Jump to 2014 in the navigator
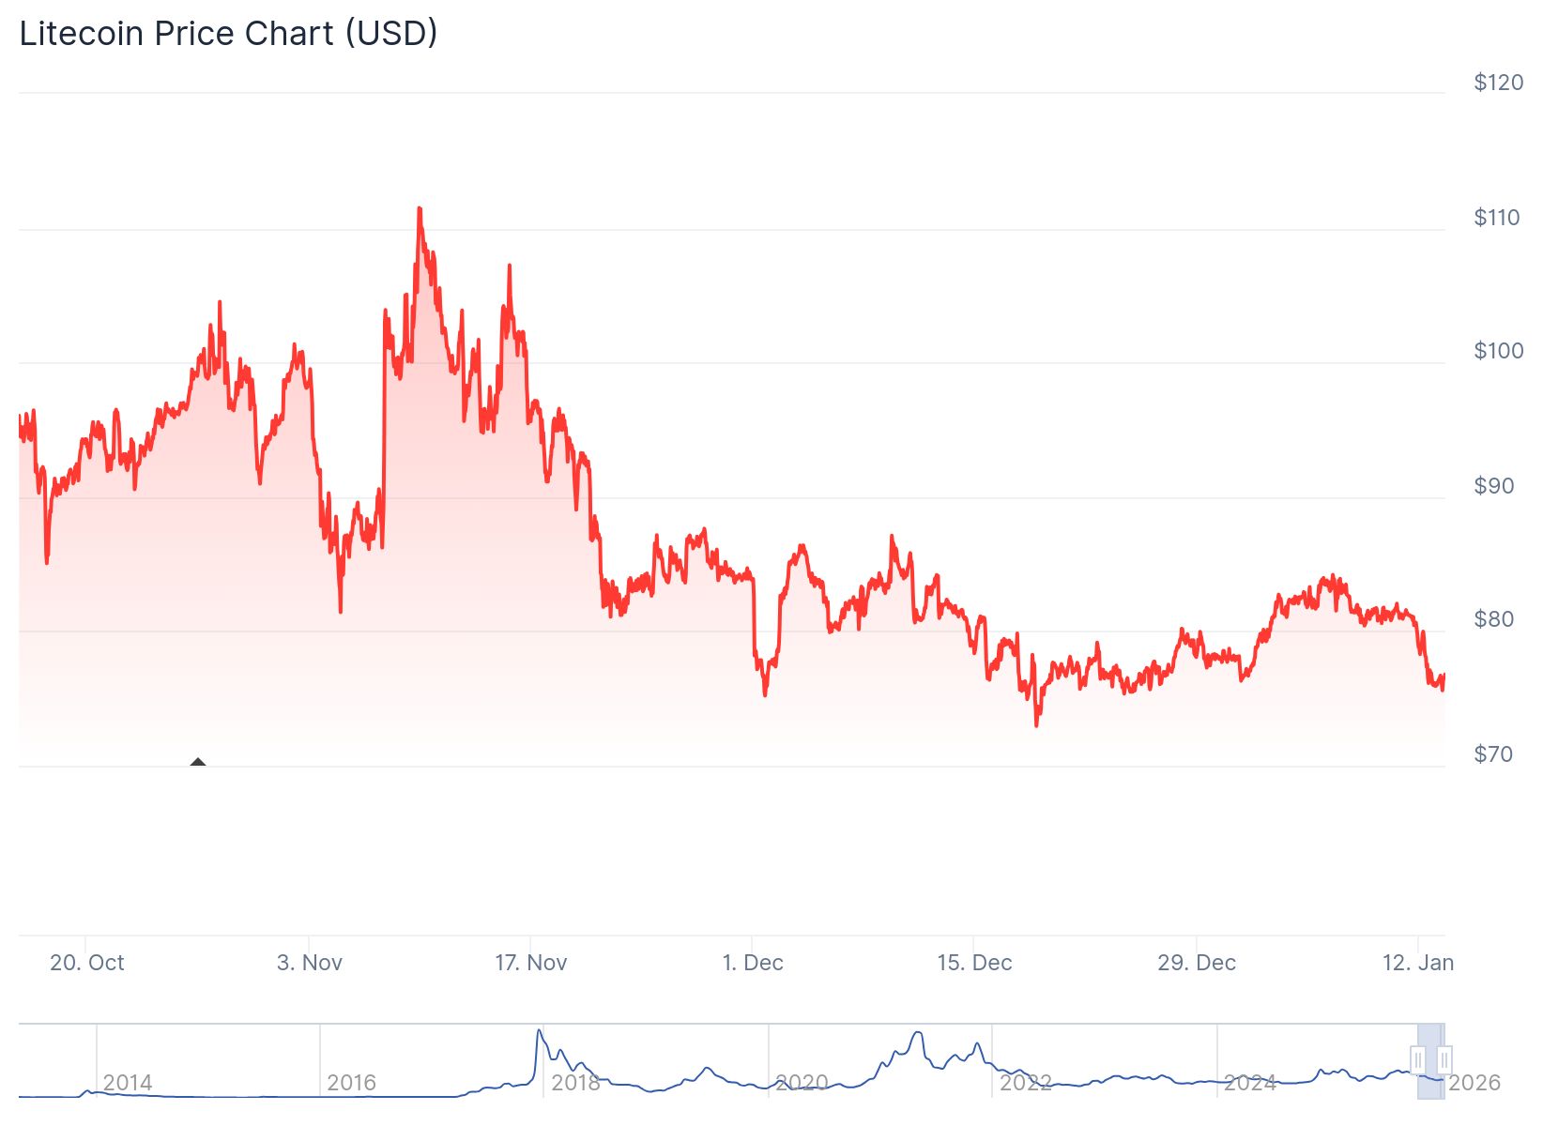 128,1083
